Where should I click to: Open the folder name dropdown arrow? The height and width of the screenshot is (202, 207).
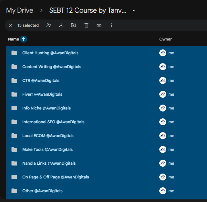tap(134, 10)
